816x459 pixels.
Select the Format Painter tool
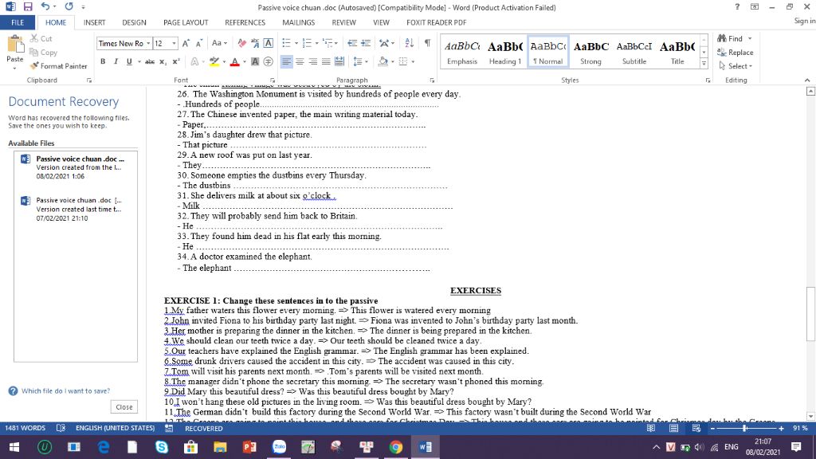pyautogui.click(x=58, y=66)
